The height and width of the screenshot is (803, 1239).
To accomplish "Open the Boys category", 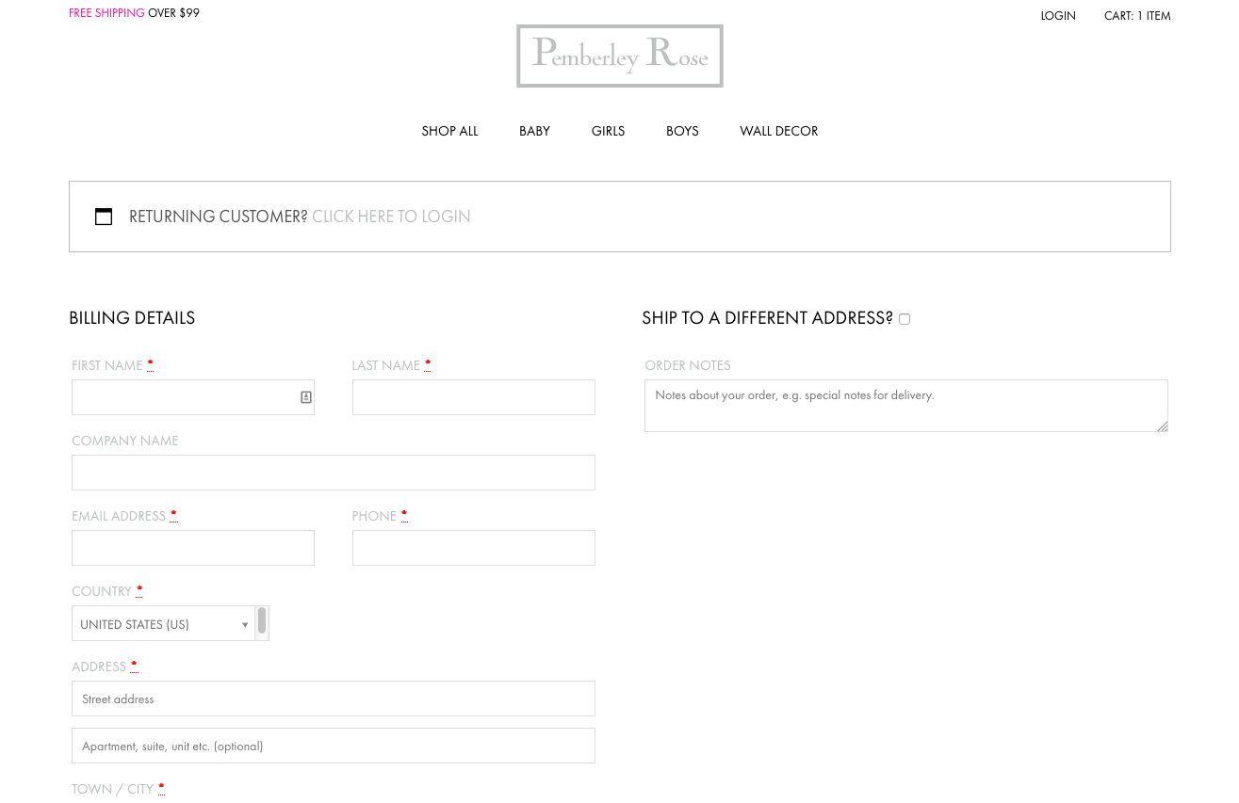I will (682, 131).
